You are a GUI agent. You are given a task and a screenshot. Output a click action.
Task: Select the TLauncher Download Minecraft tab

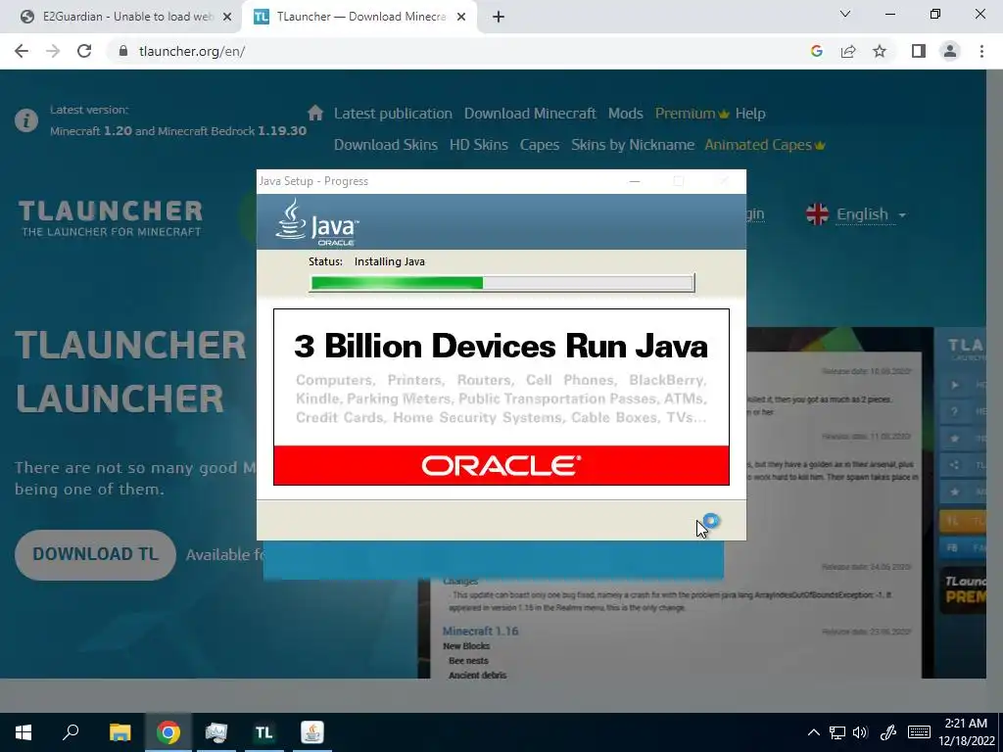pyautogui.click(x=361, y=17)
